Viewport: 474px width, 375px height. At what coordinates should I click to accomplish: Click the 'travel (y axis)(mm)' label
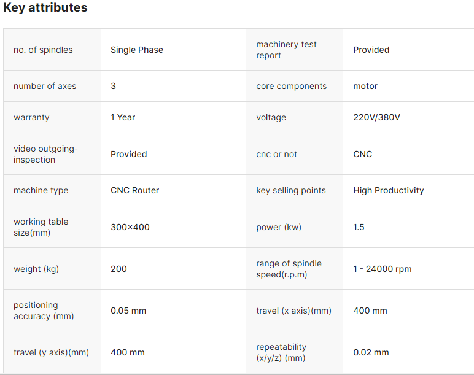[x=51, y=352]
